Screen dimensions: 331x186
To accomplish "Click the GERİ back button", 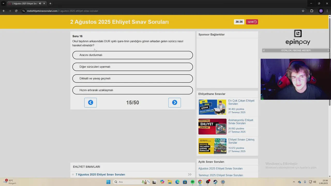I will (252, 22).
